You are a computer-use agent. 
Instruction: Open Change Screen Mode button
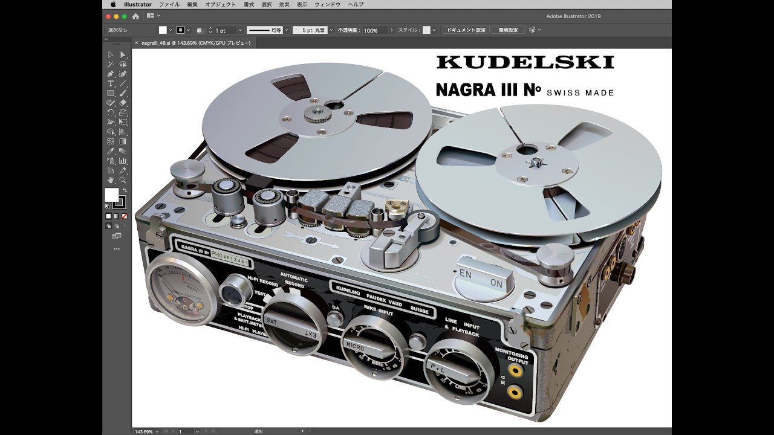point(117,236)
